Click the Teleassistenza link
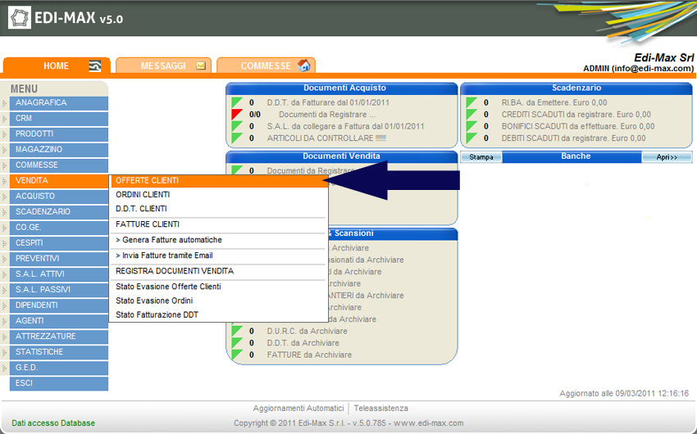This screenshot has width=697, height=434. click(381, 409)
